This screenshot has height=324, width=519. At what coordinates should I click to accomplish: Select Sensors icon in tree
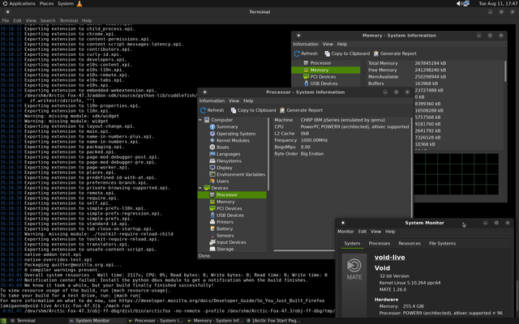tap(212, 236)
